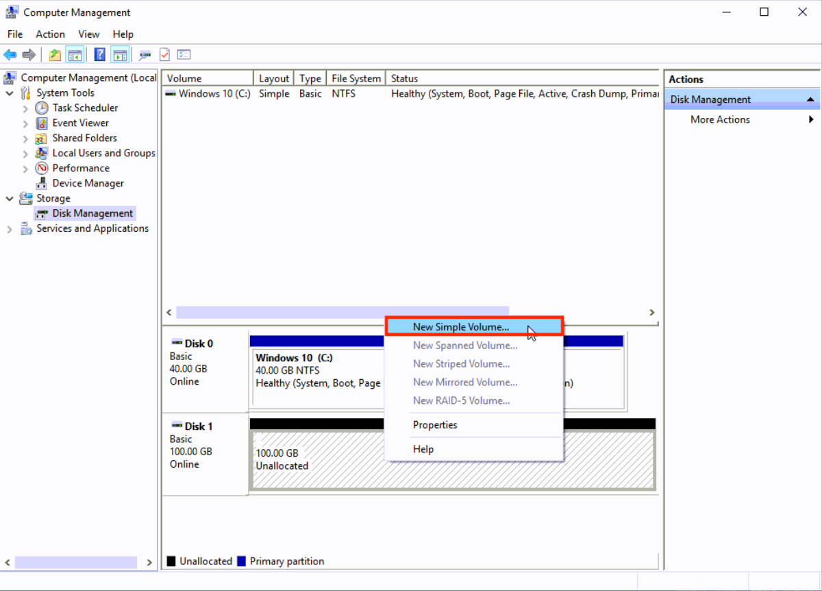Click the Storage node icon

[x=26, y=198]
